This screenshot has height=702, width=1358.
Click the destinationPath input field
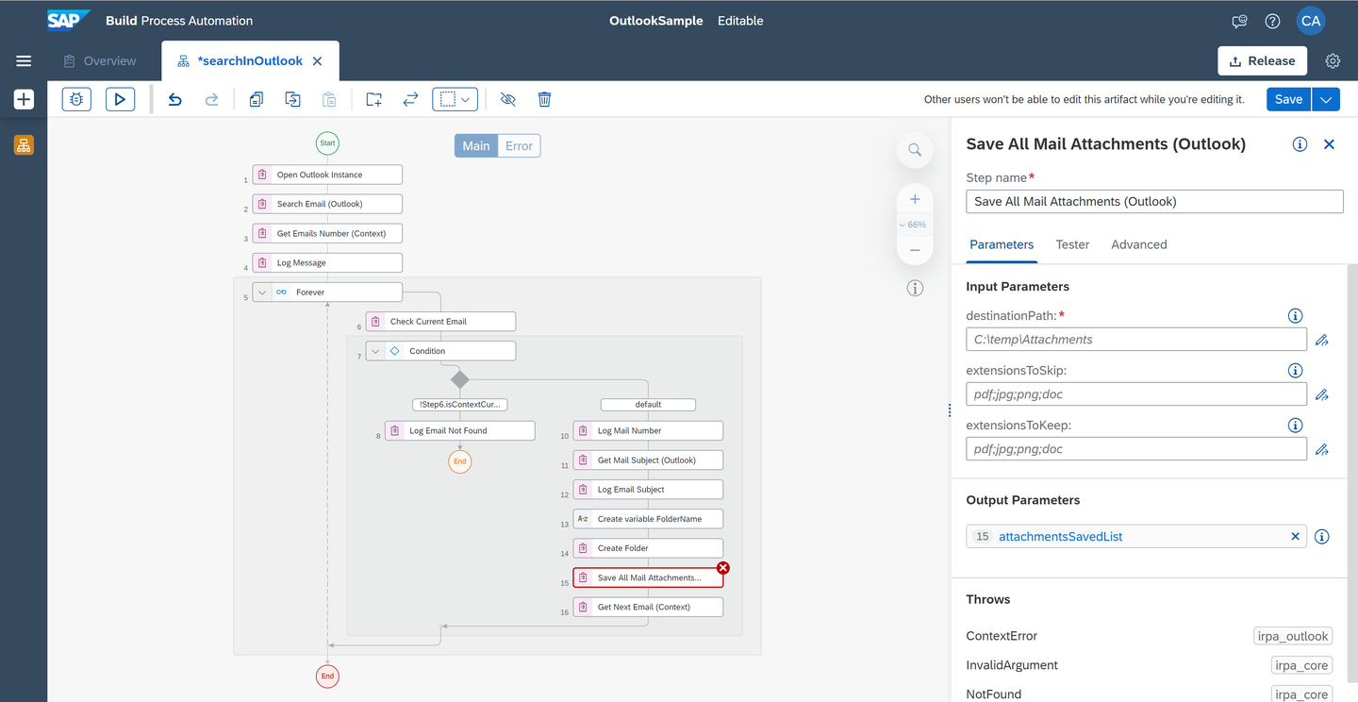click(x=1136, y=340)
